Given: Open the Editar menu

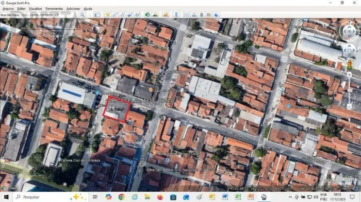Looking at the screenshot, I should point(21,9).
